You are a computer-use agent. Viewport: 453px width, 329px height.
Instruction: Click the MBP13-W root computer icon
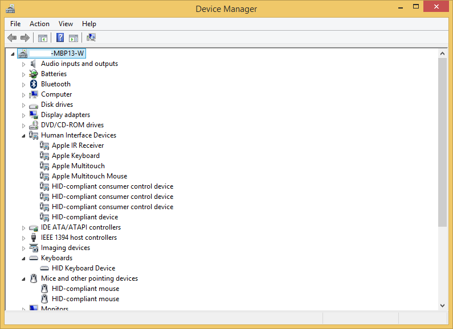tap(23, 53)
